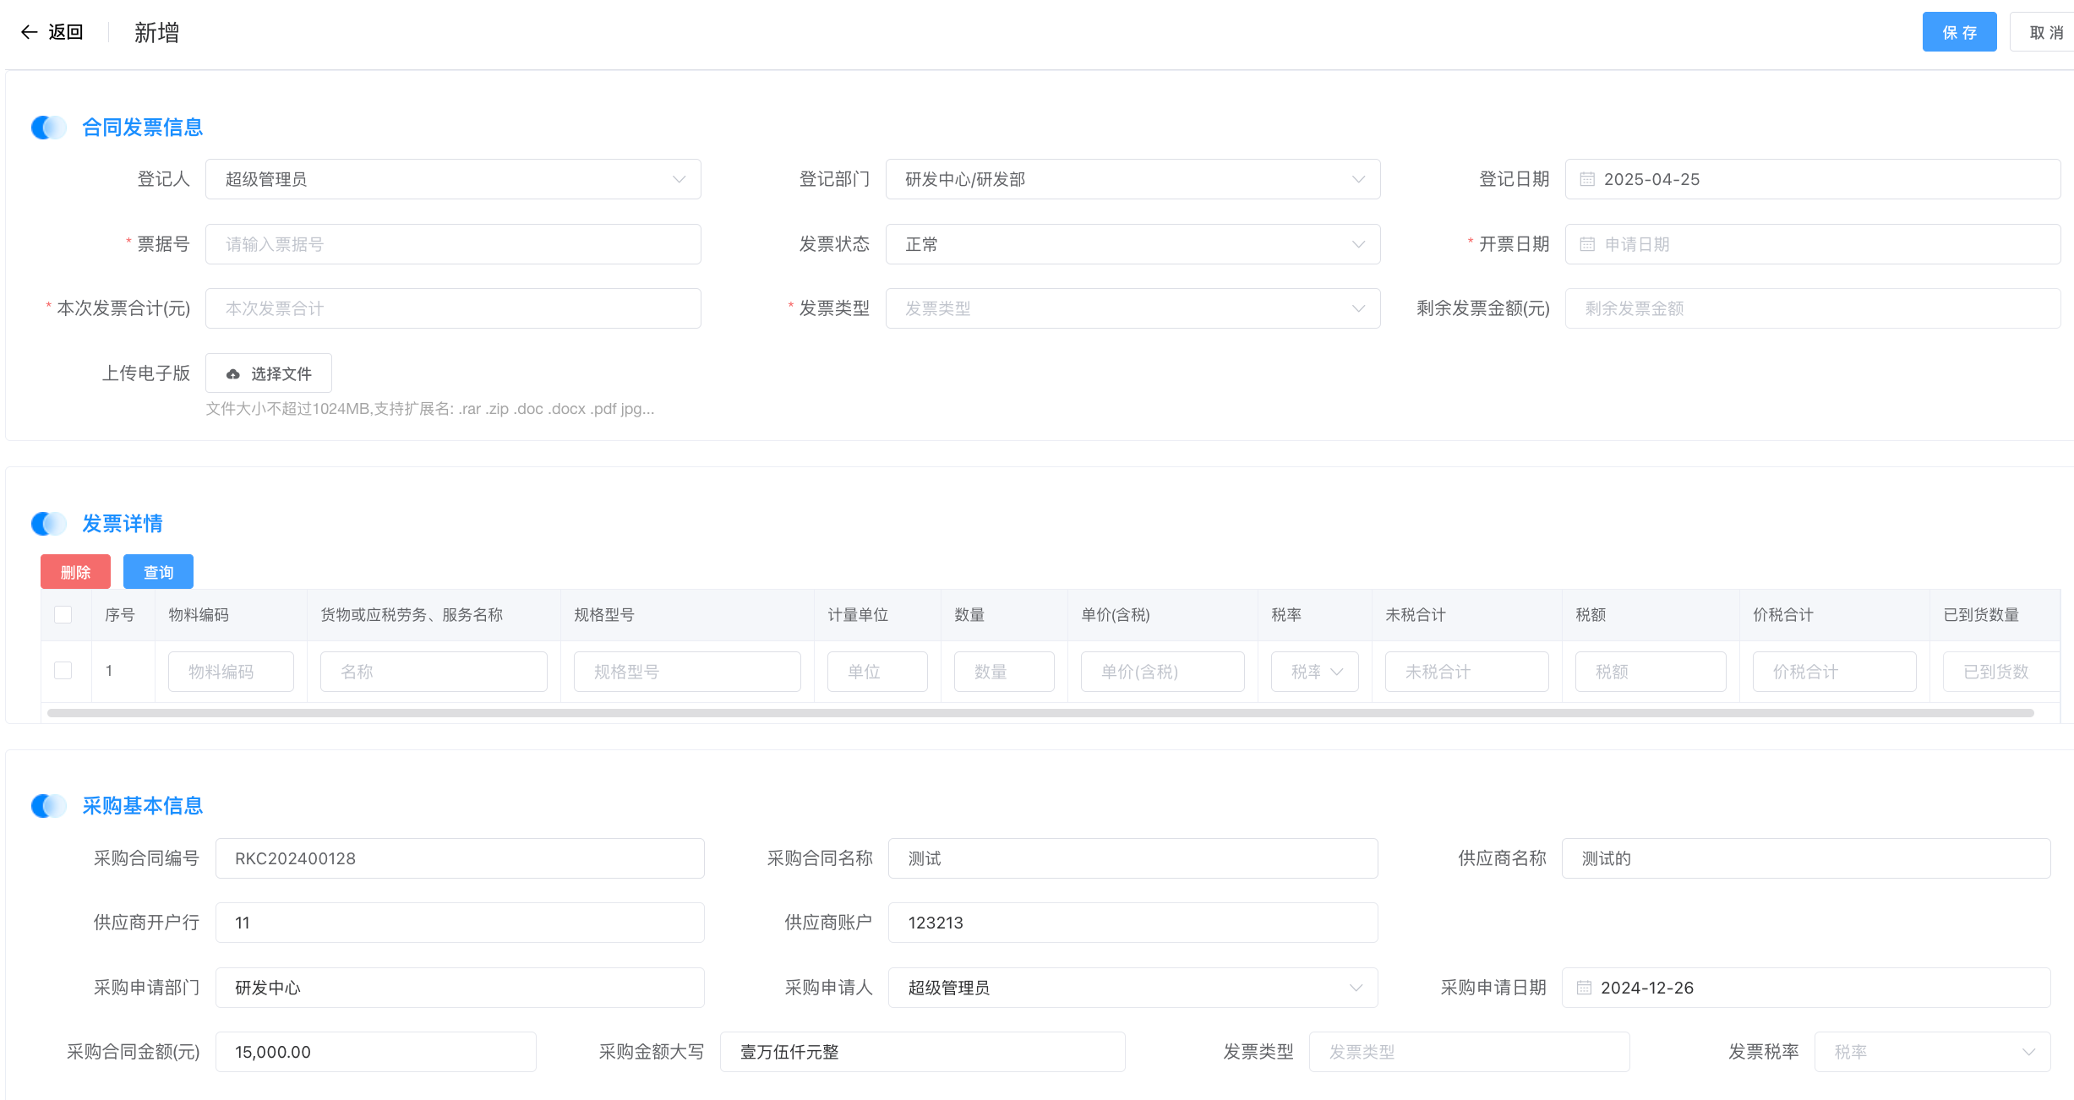The height and width of the screenshot is (1100, 2074).
Task: Click 合同发票信息 section header icon
Action: [49, 128]
